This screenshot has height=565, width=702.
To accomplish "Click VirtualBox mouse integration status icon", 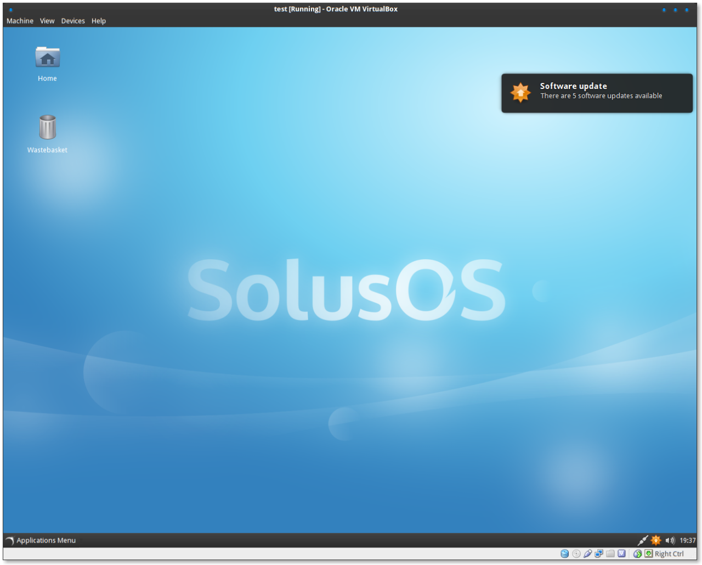I will click(x=638, y=553).
